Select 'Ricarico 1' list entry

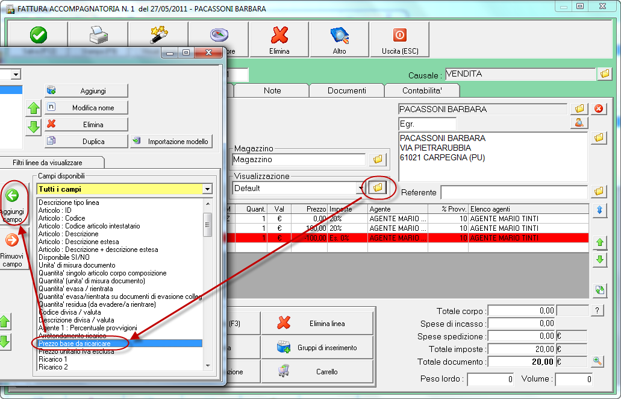pos(53,359)
